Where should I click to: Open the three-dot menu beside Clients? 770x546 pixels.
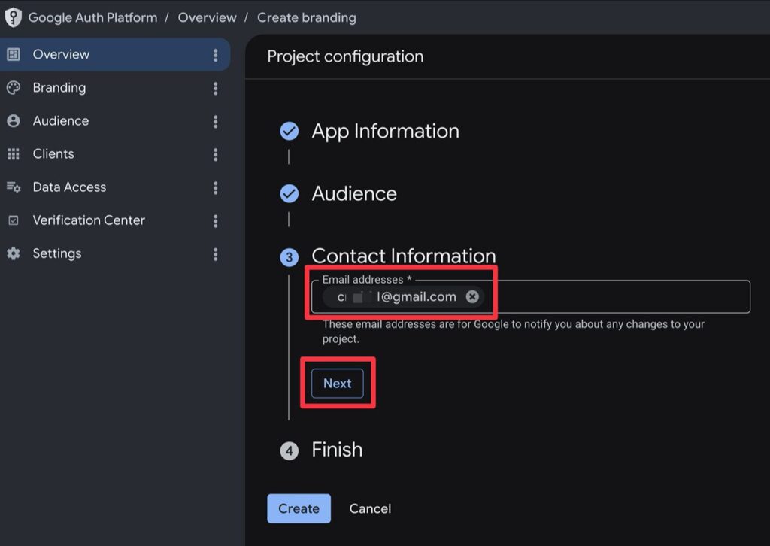[215, 155]
